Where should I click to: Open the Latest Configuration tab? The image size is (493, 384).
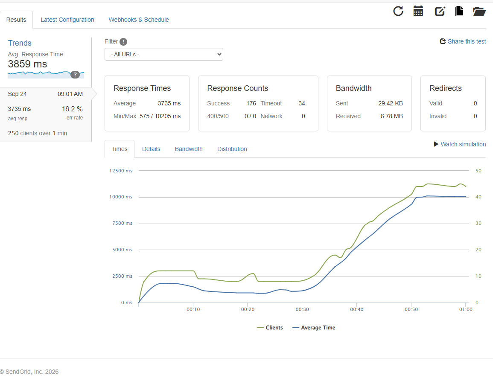click(x=67, y=20)
